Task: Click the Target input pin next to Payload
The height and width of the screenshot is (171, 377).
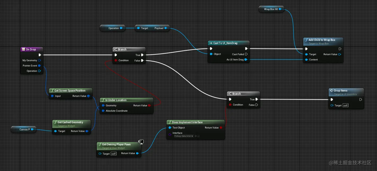Action: tap(138, 28)
